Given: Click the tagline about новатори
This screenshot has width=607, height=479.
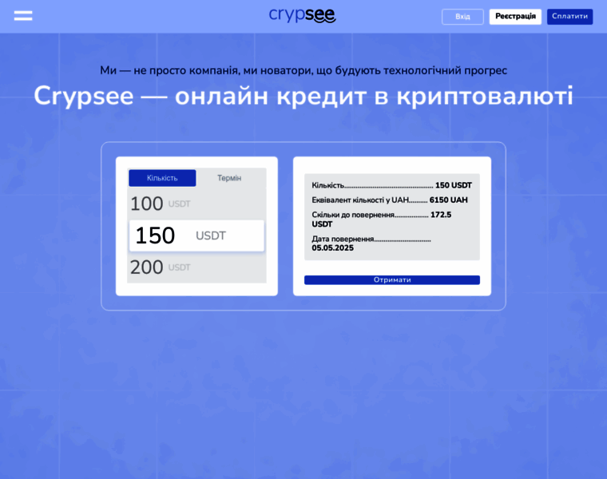Looking at the screenshot, I should click(x=303, y=70).
